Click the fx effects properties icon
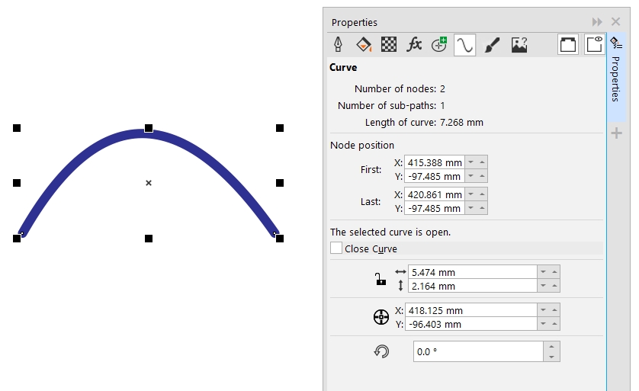The width and height of the screenshot is (639, 391). (414, 45)
